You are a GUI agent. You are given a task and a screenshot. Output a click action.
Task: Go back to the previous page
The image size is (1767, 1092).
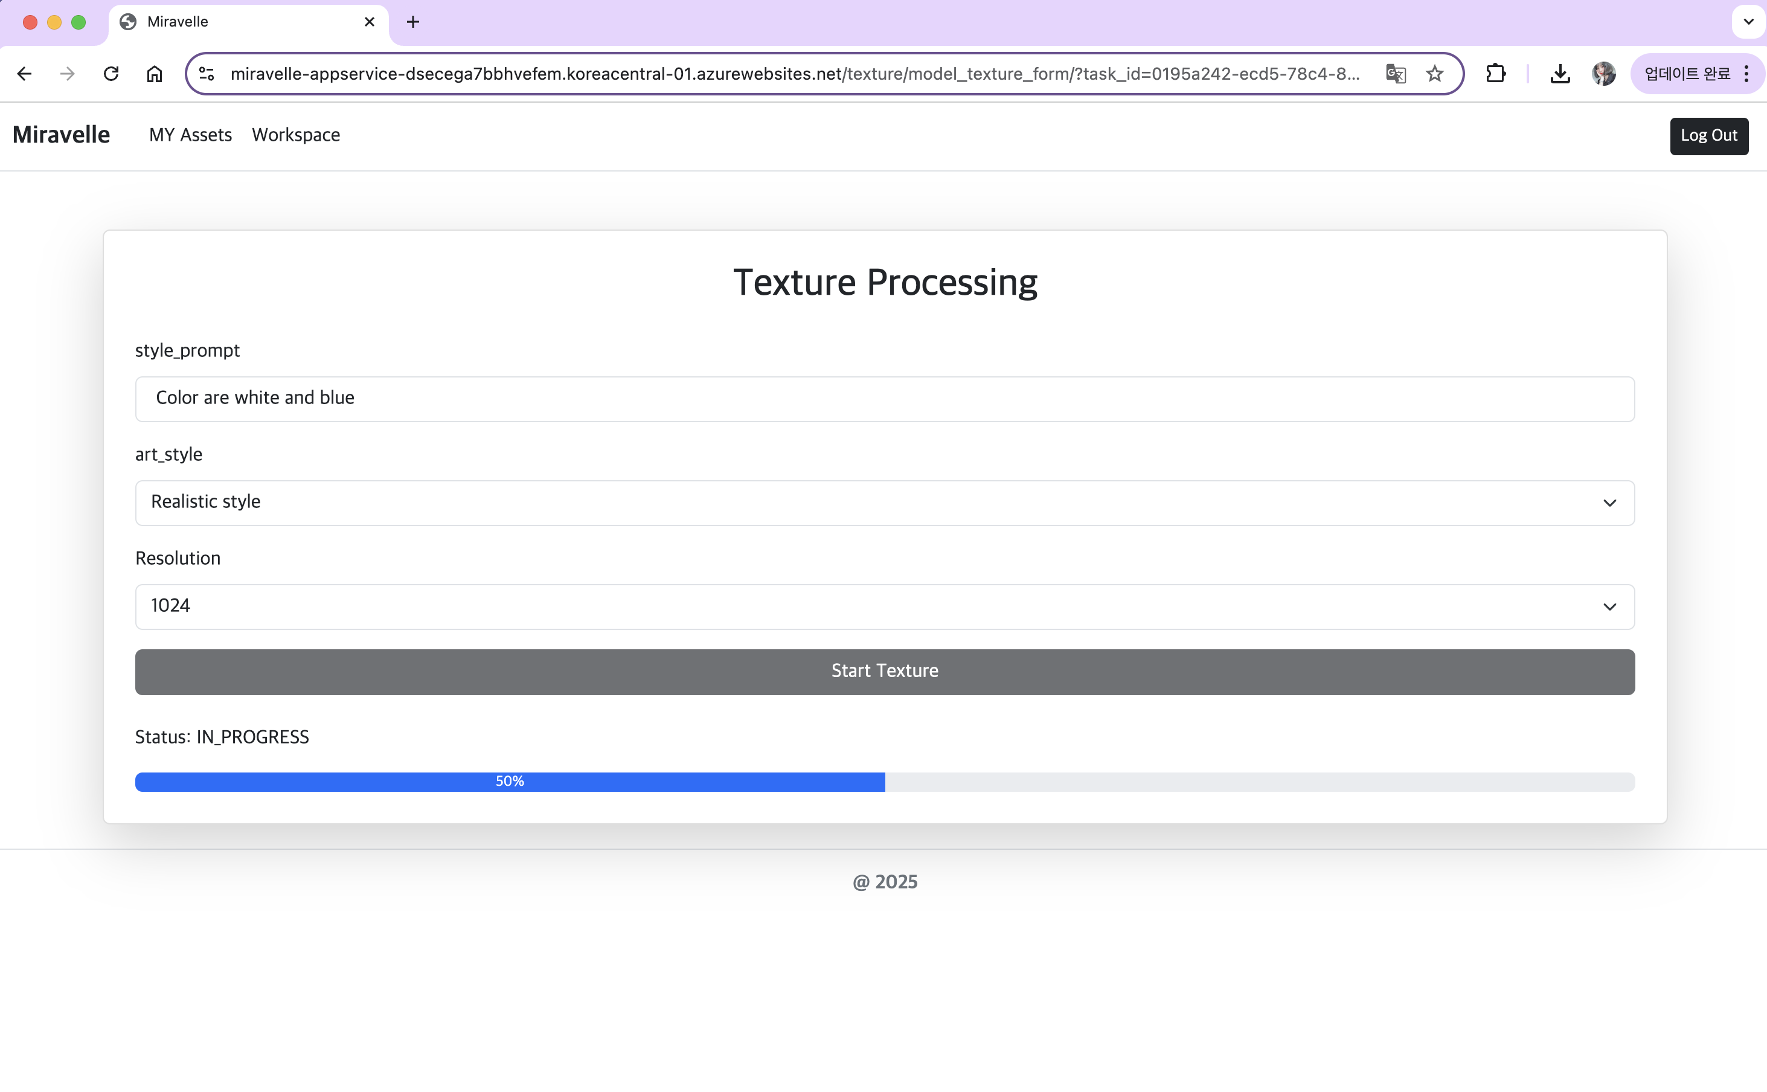(x=25, y=74)
